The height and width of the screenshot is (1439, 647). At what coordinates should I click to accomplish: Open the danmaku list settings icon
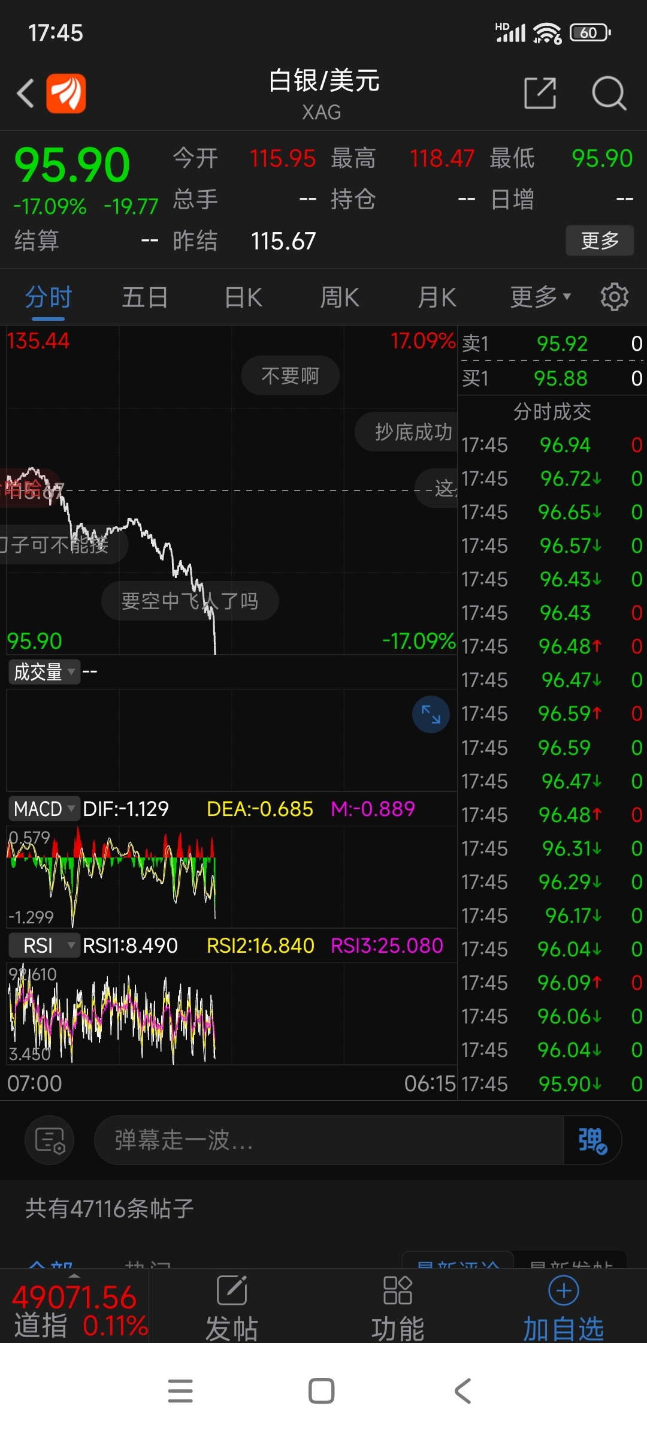(x=50, y=1140)
